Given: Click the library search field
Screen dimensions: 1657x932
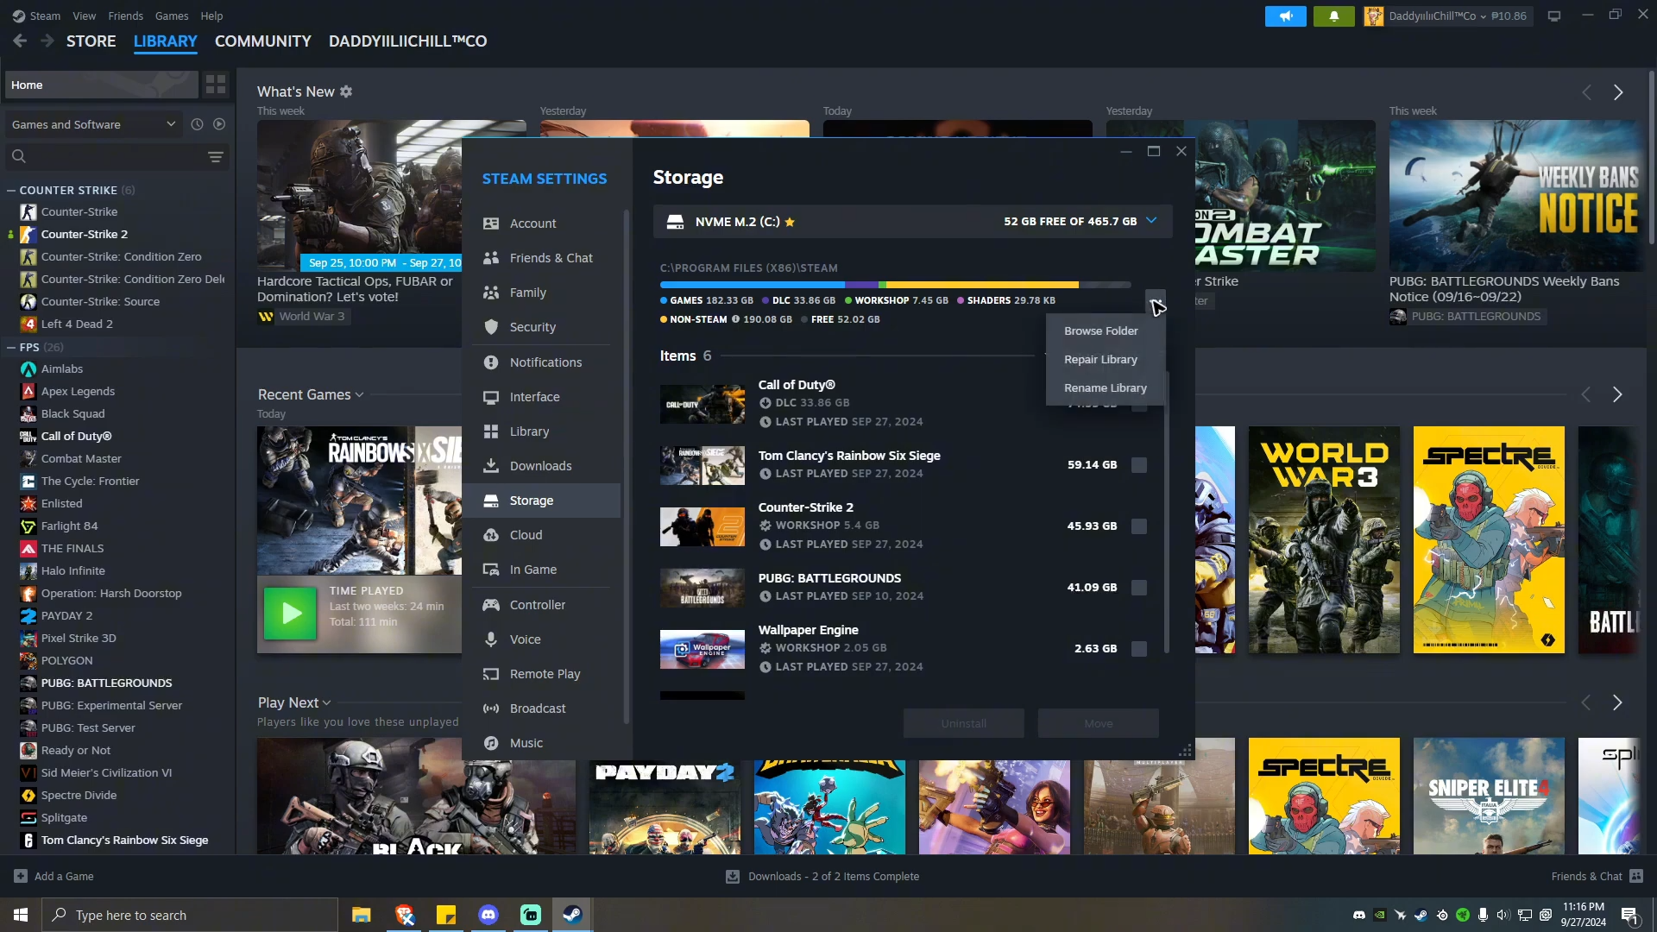Looking at the screenshot, I should (x=117, y=156).
